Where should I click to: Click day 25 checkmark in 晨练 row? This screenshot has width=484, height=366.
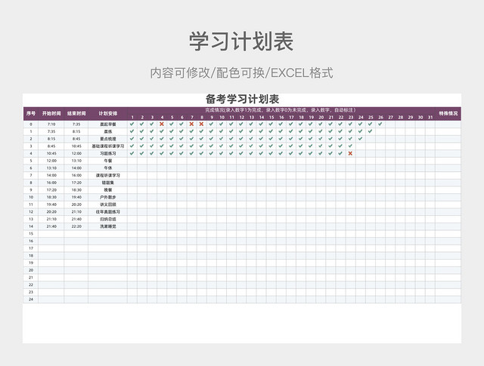point(370,131)
